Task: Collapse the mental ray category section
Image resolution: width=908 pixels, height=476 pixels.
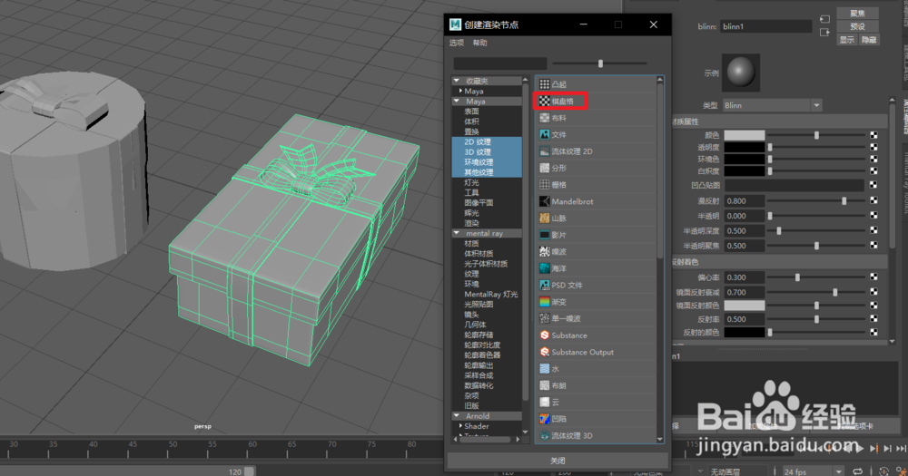Action: point(457,234)
